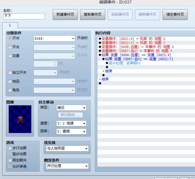Screen dimensions: 195x179
Task: Select the outer 结束 line
Action: pyautogui.click(x=146, y=79)
